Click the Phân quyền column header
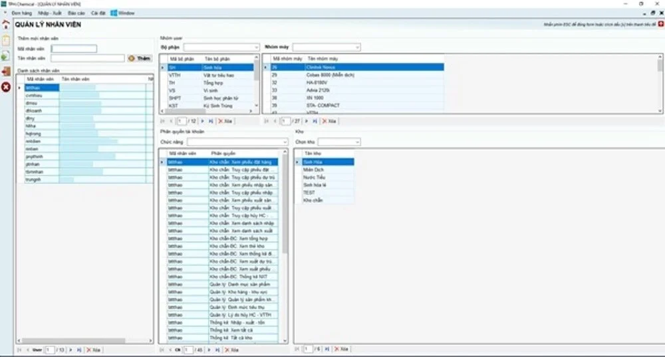 click(223, 154)
